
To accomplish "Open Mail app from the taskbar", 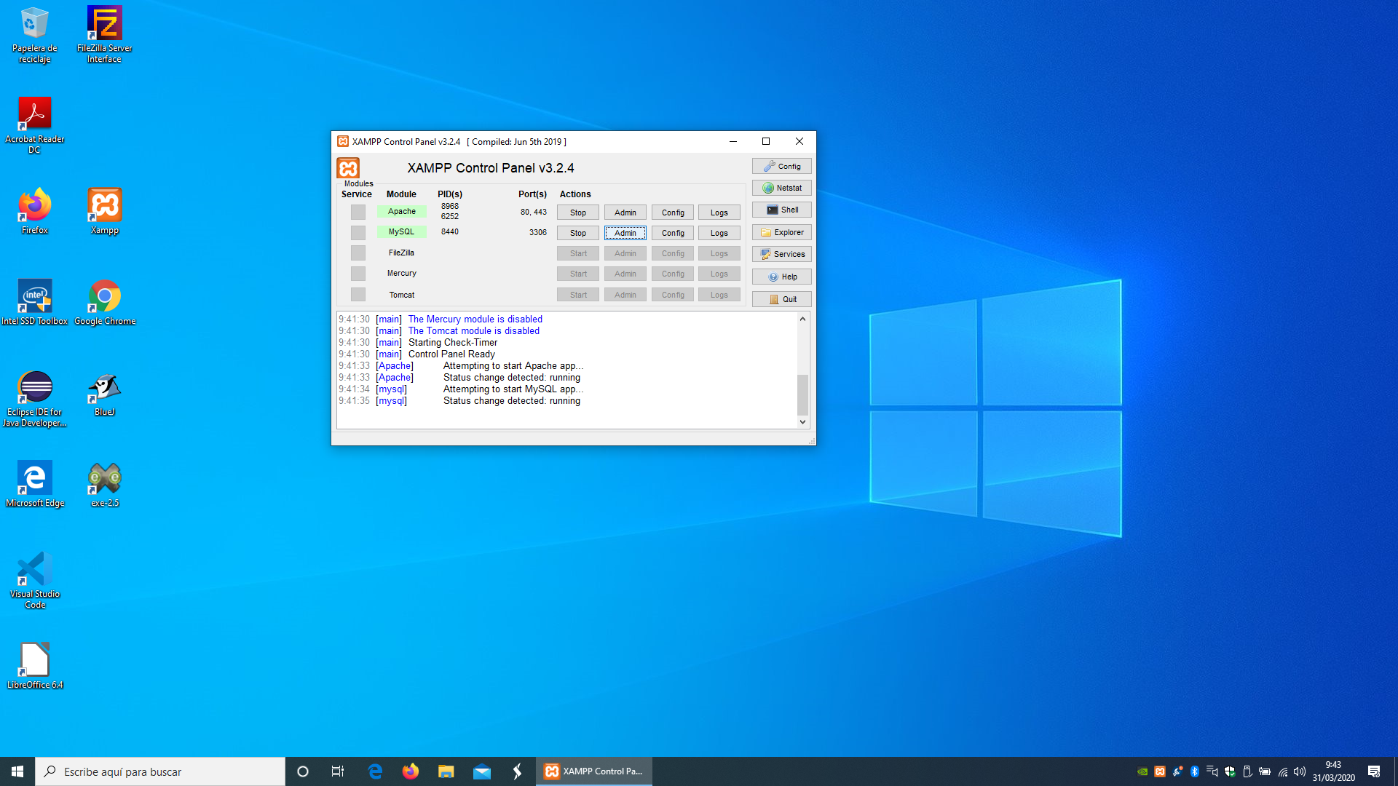I will click(x=481, y=771).
